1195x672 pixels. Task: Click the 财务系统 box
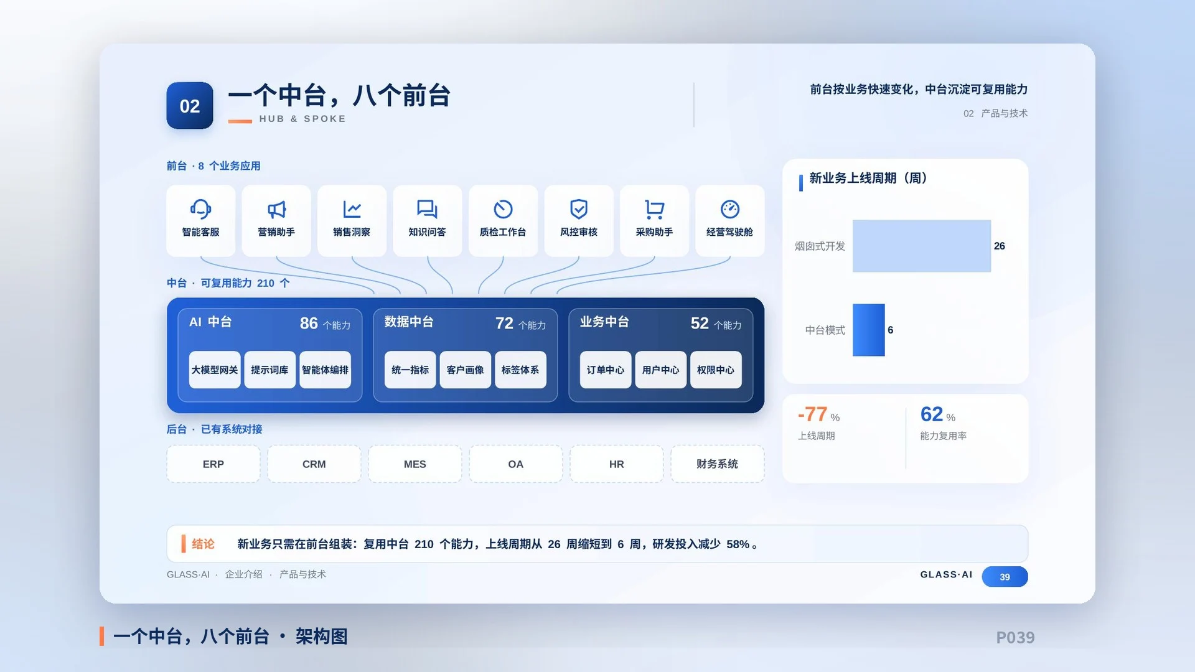tap(718, 464)
